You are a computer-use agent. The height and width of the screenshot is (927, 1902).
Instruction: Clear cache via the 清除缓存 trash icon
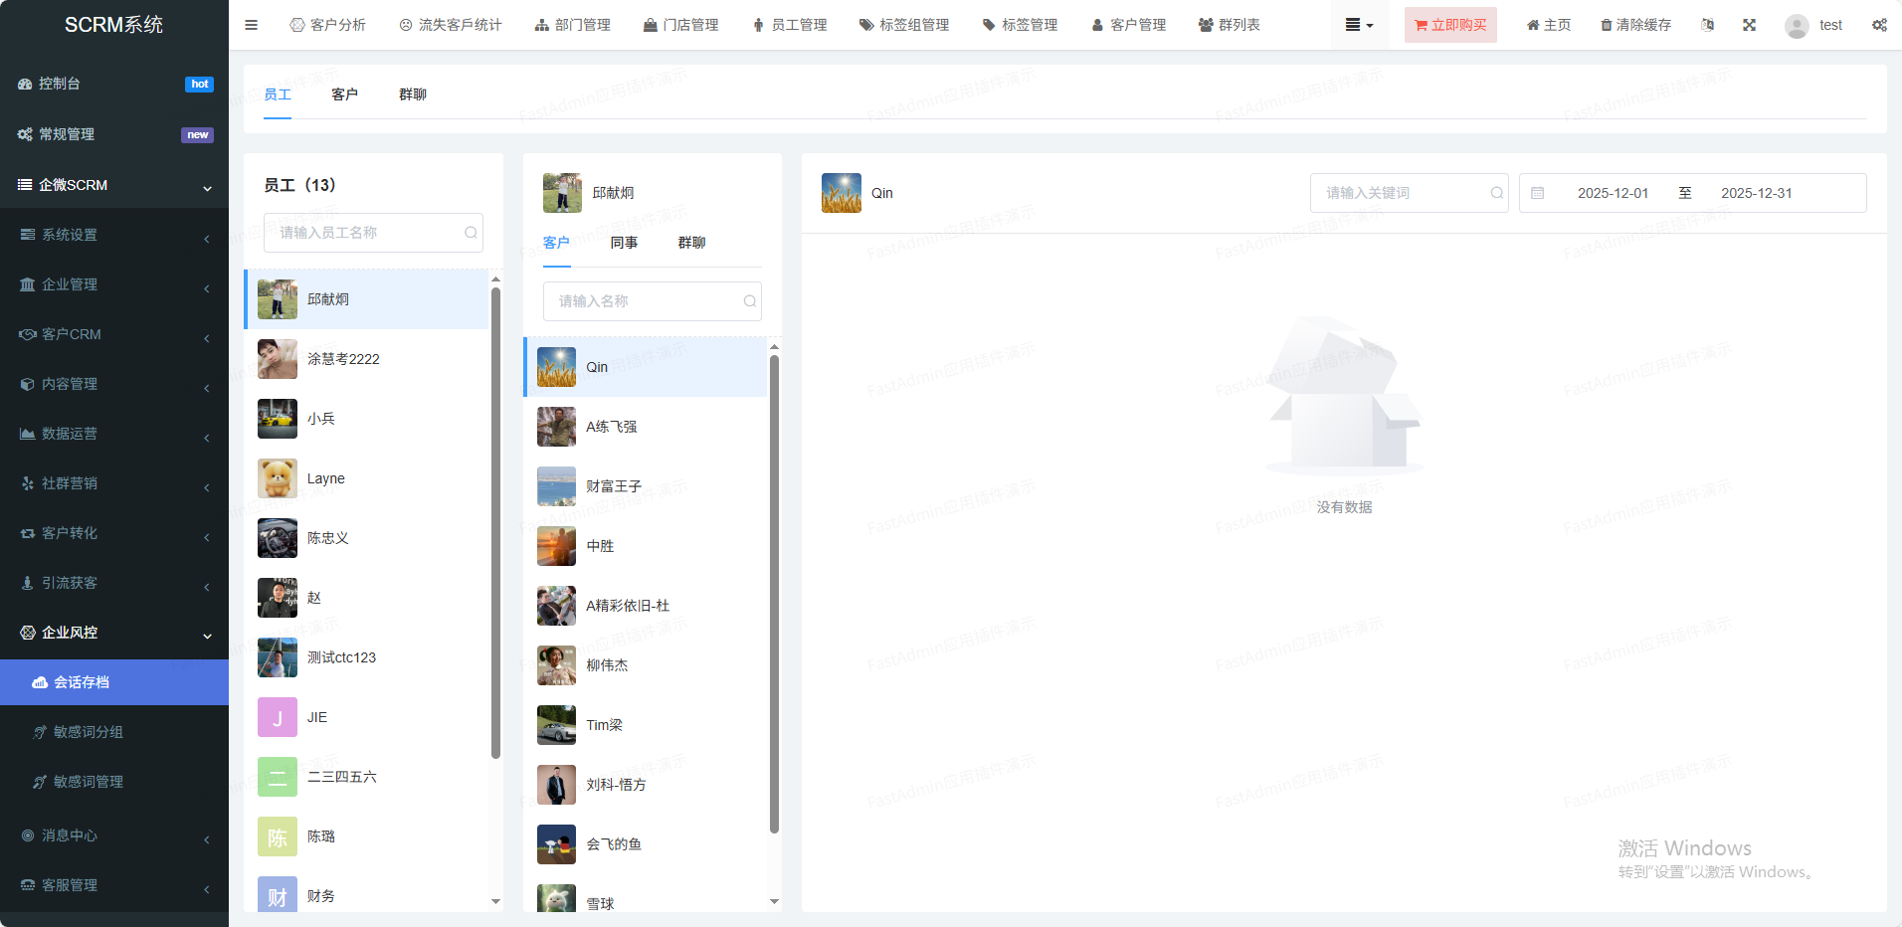[1606, 25]
